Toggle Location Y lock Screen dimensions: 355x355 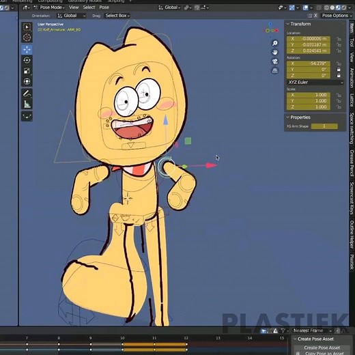pos(339,45)
